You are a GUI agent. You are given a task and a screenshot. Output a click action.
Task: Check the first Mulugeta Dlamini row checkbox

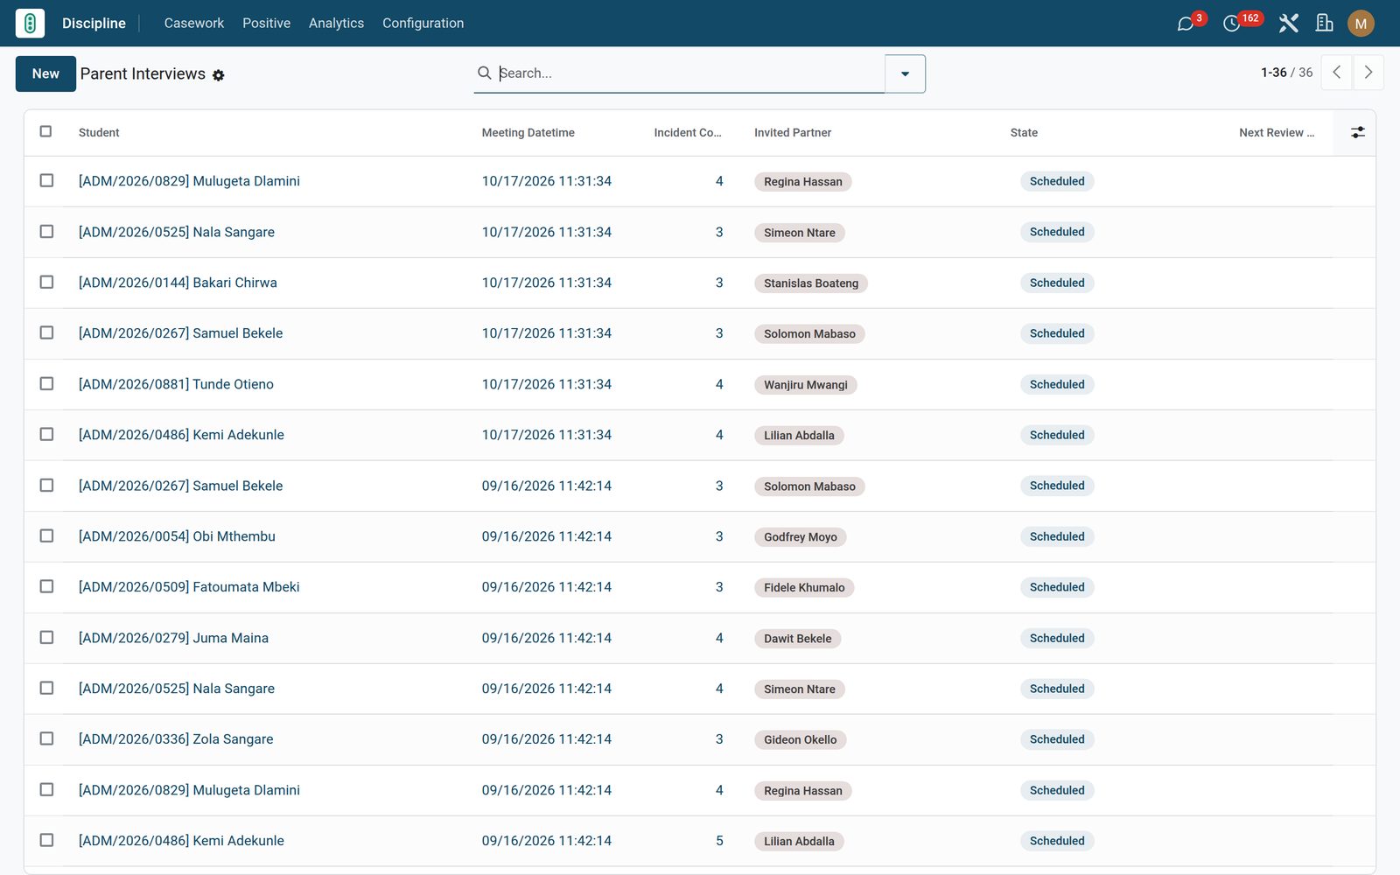46,180
